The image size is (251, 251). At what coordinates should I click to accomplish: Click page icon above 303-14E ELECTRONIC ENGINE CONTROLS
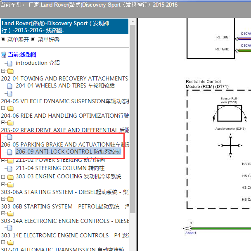coord(10,227)
